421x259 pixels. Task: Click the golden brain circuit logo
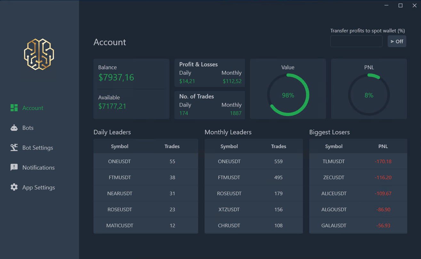tap(39, 54)
